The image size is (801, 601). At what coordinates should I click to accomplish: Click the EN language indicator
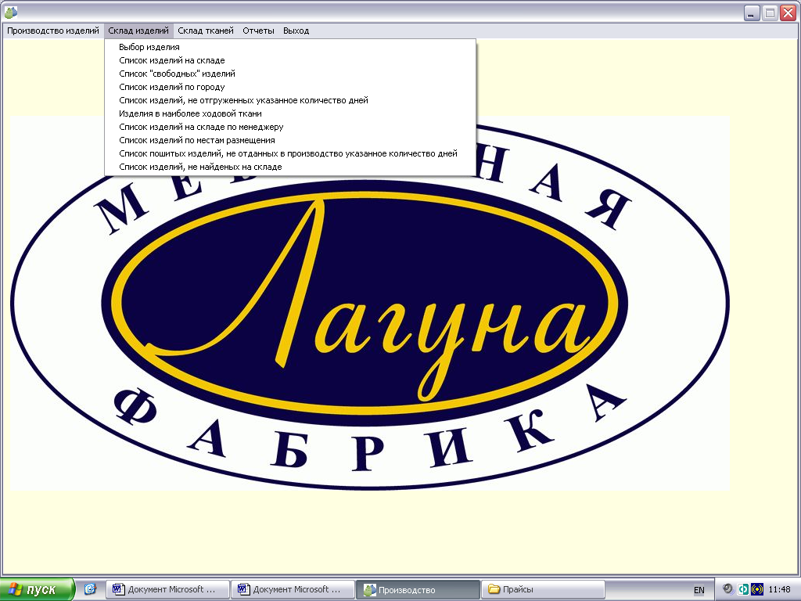coord(699,590)
